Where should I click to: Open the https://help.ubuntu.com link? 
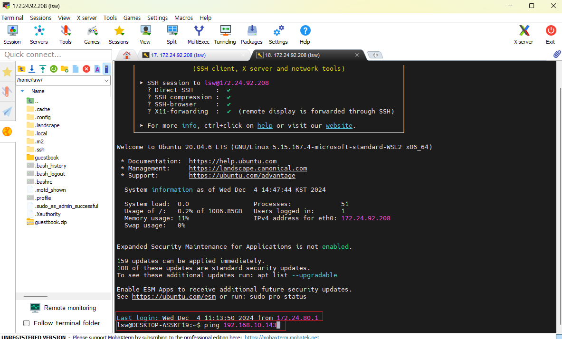click(x=233, y=161)
